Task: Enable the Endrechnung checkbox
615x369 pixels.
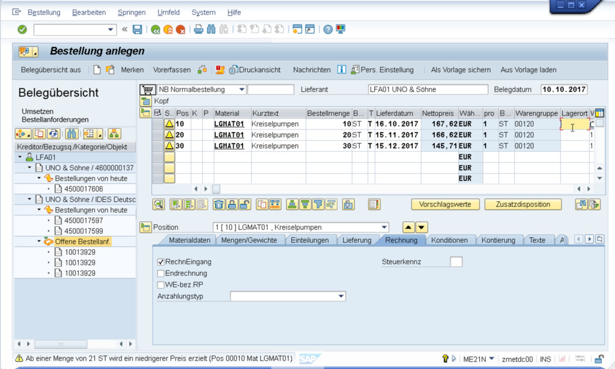Action: (160, 274)
